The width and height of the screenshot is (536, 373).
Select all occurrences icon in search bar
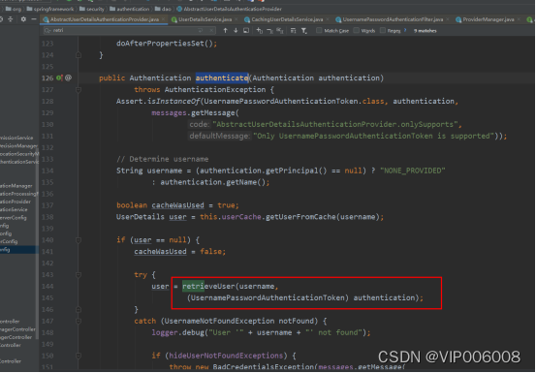(x=280, y=31)
